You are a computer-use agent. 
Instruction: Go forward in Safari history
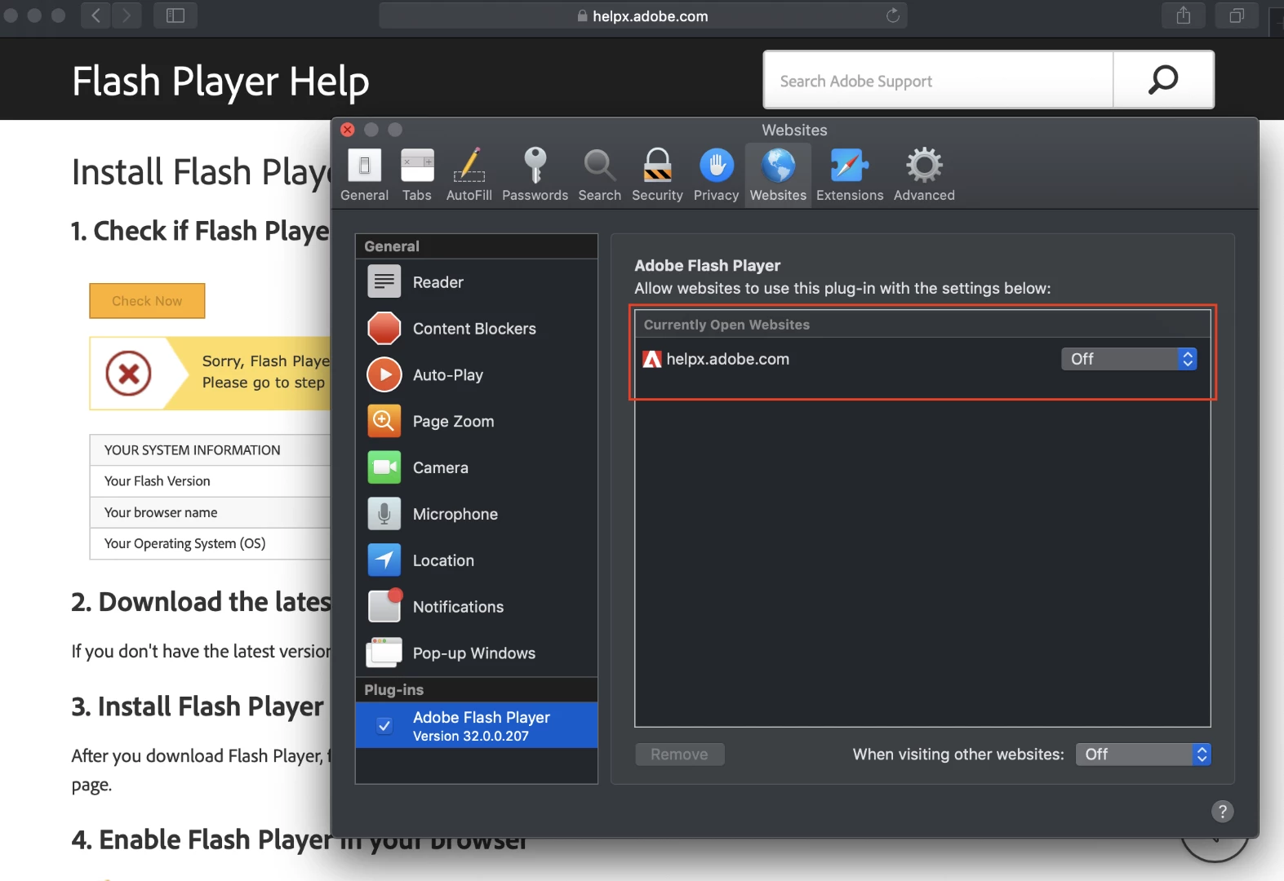tap(127, 15)
